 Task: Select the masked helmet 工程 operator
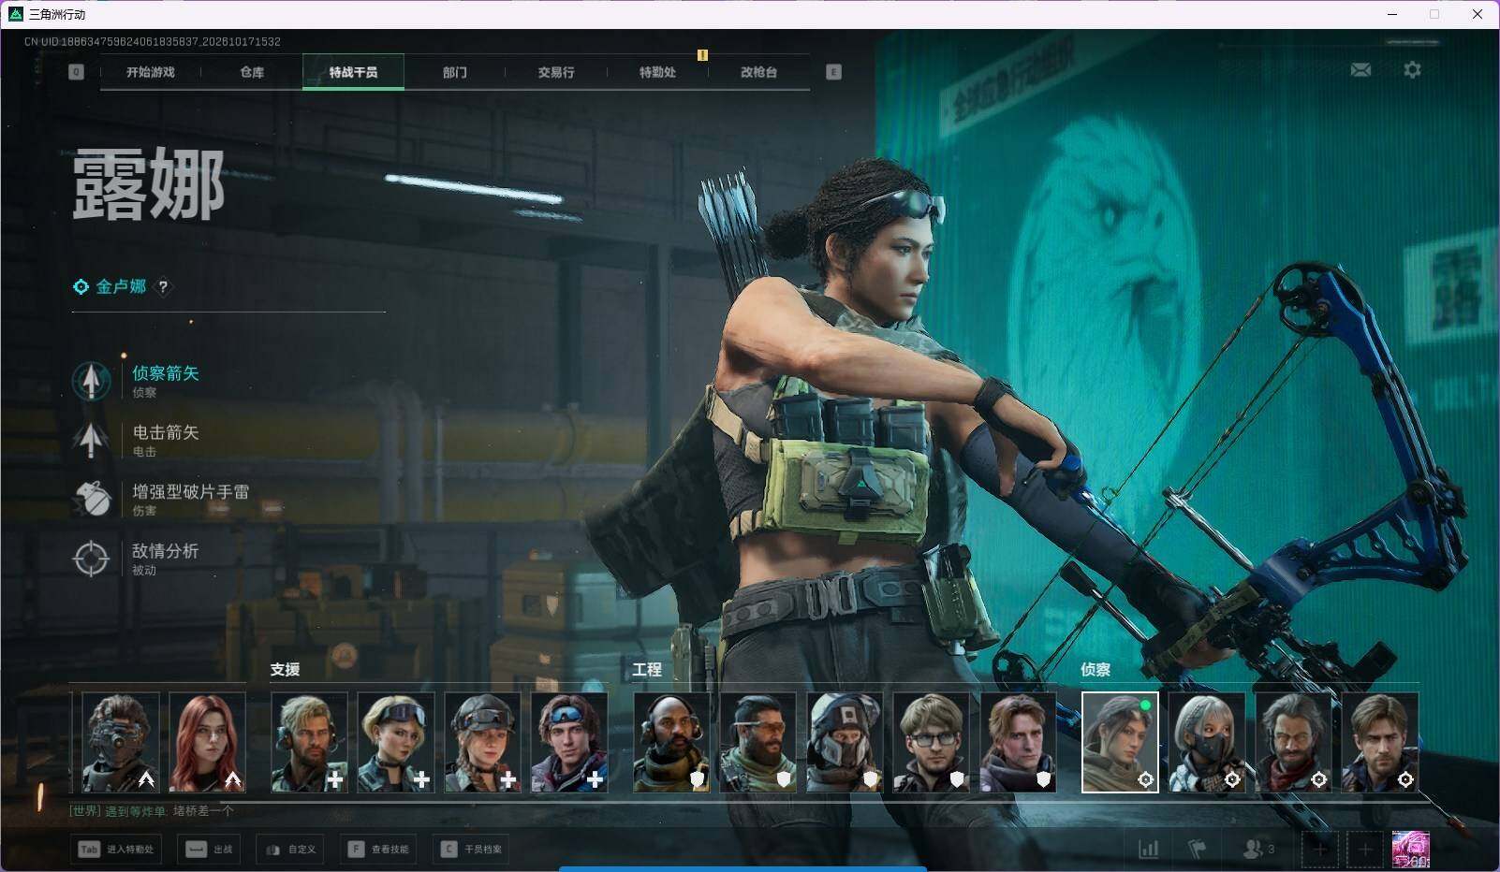click(845, 743)
